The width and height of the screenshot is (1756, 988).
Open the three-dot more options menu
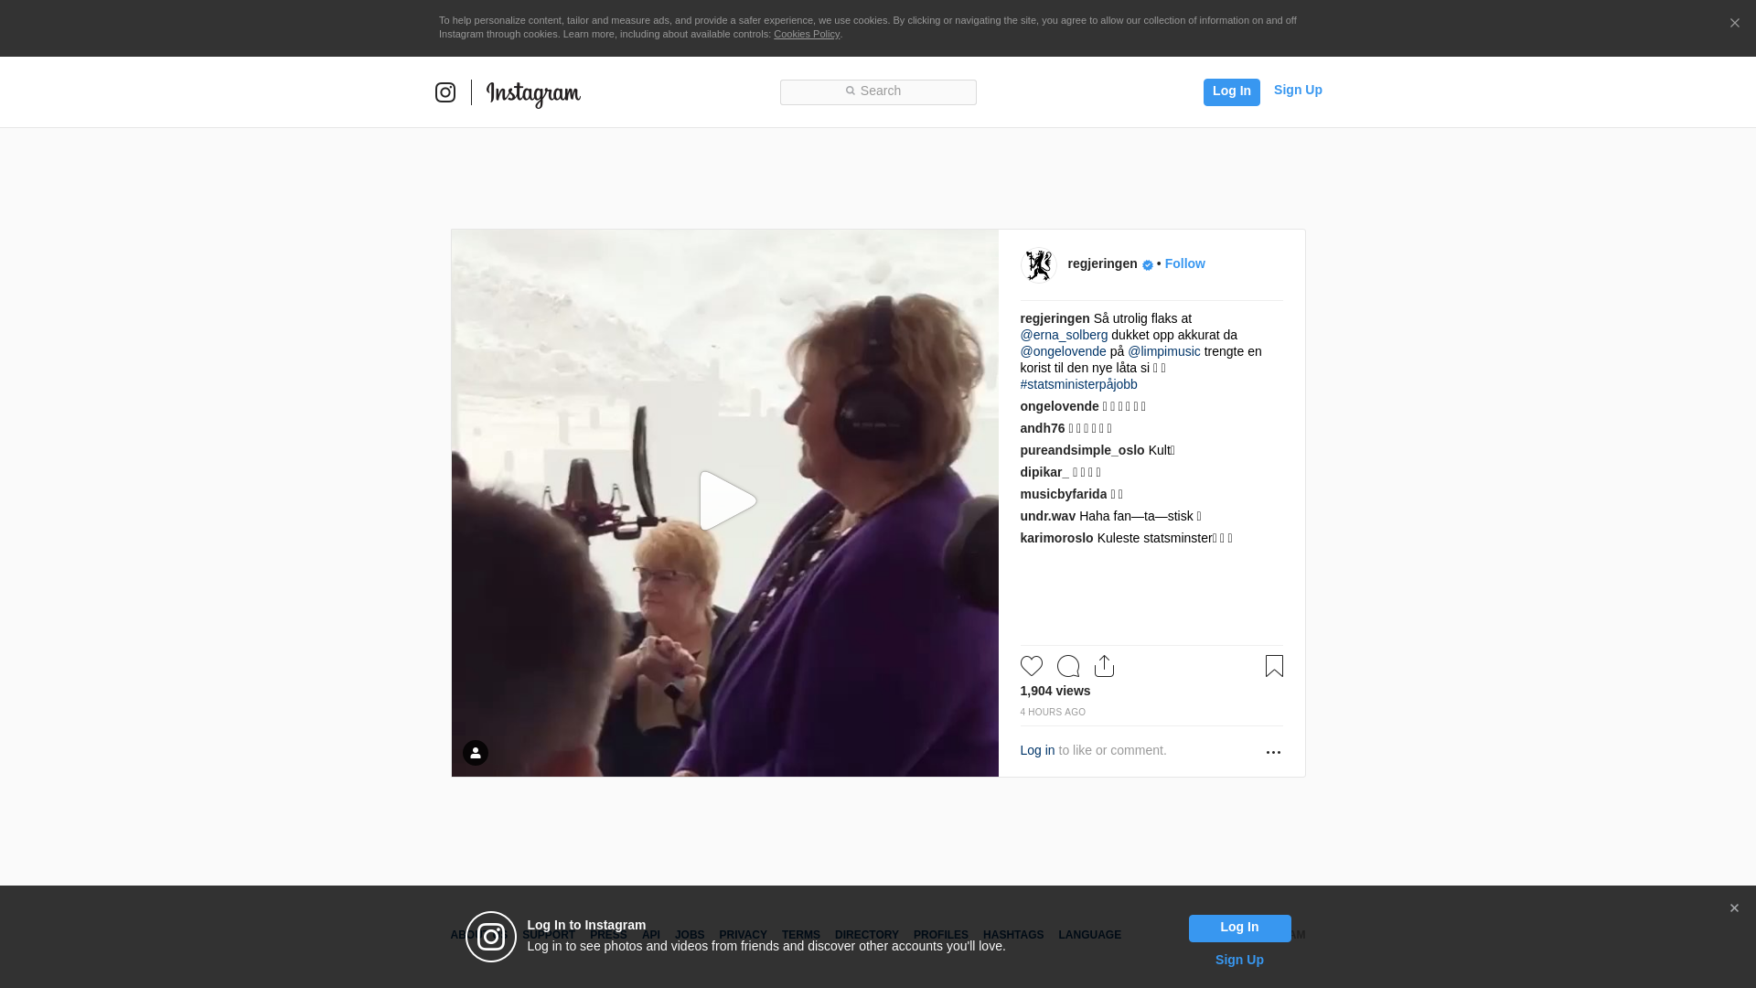coord(1272,752)
